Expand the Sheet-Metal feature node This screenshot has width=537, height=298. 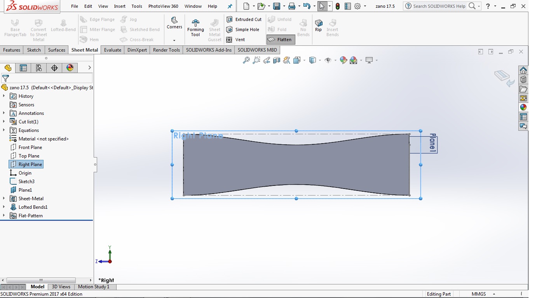point(4,198)
